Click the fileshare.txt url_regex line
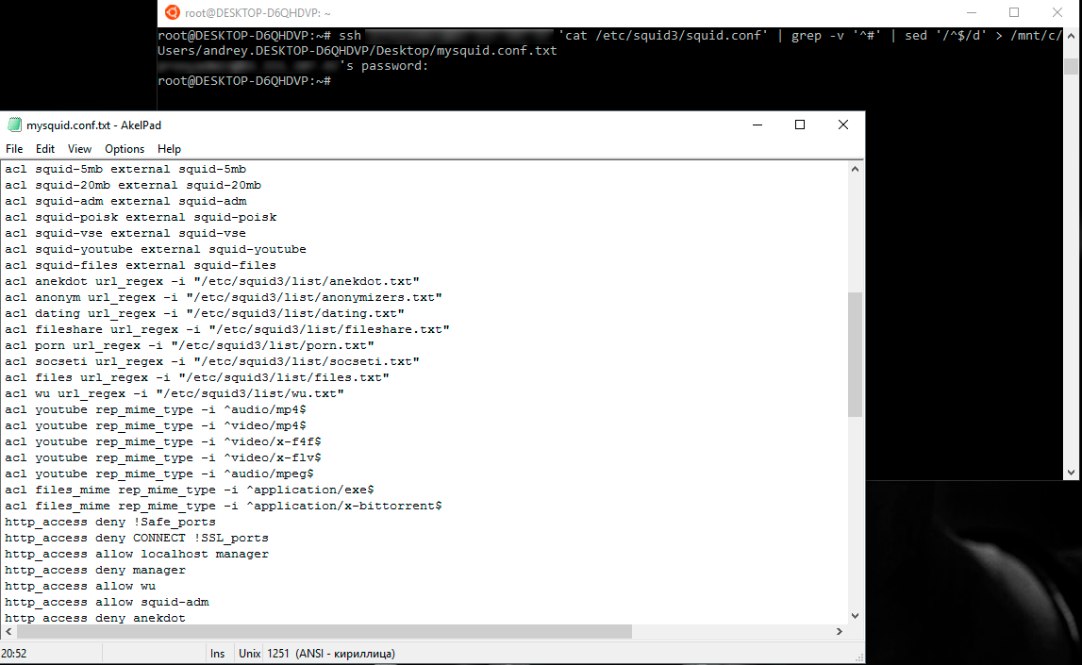1082x665 pixels. click(x=227, y=330)
